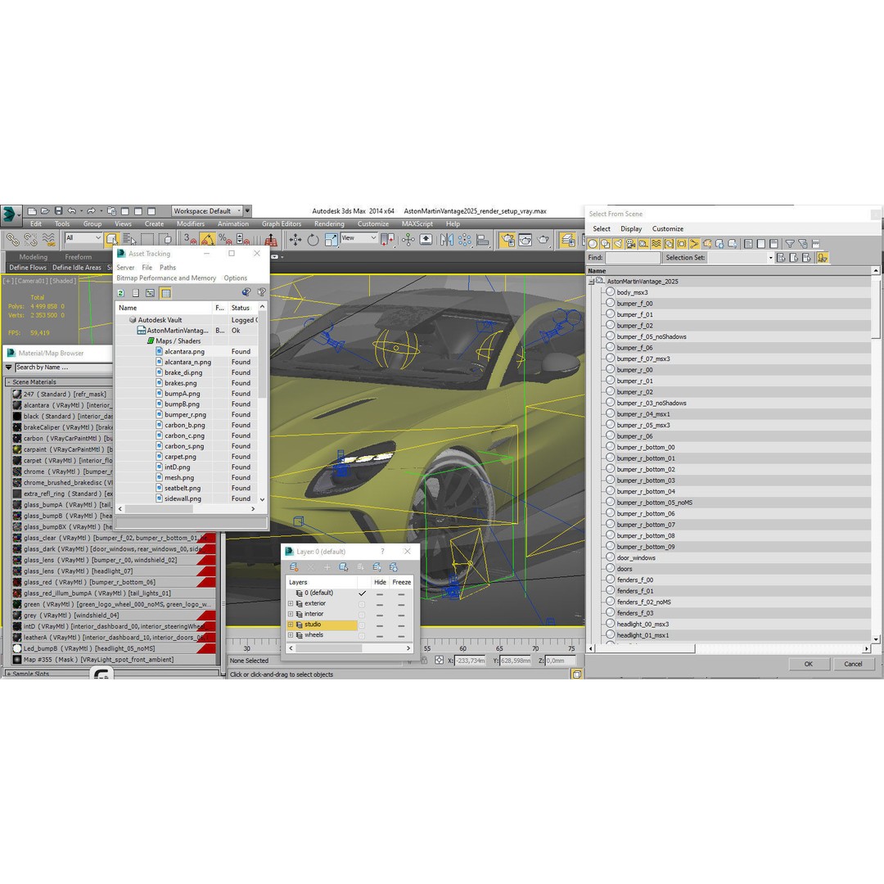Open the Rendering menu
This screenshot has height=884, width=884.
(329, 223)
